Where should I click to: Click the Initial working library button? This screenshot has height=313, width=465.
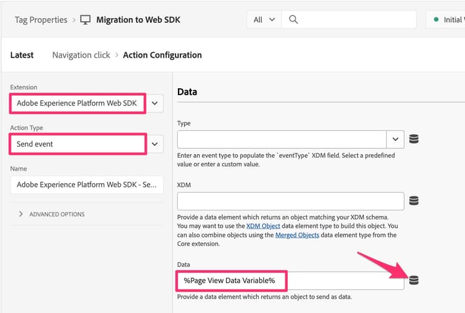tap(448, 20)
